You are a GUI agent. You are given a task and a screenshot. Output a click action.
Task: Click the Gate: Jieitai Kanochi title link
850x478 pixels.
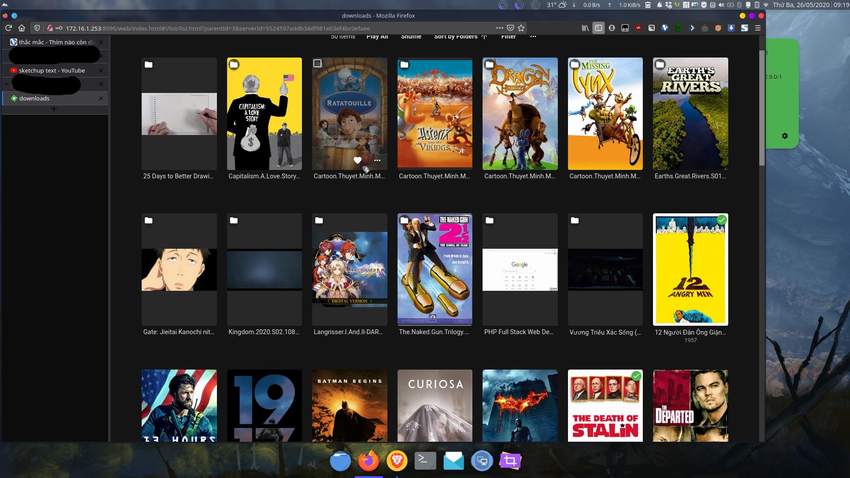point(179,332)
